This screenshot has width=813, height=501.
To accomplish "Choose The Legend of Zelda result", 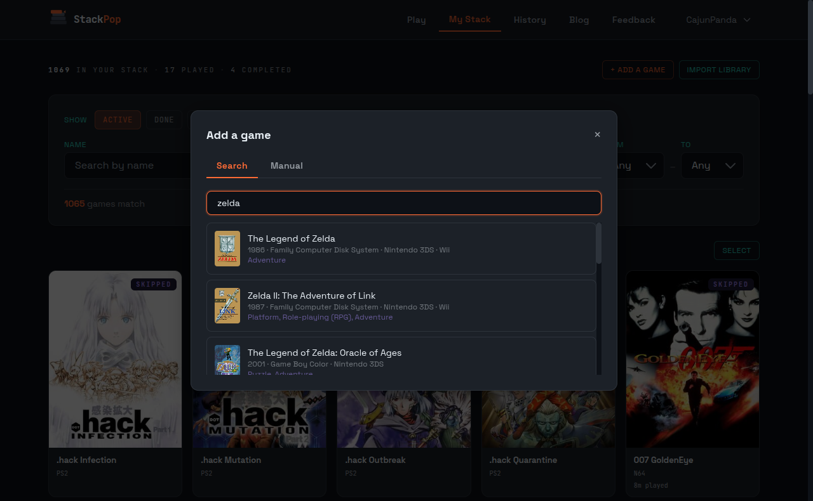I will coord(401,249).
